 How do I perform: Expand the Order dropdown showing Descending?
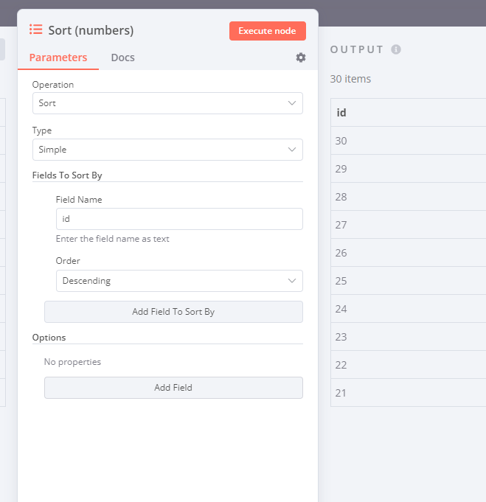[179, 281]
